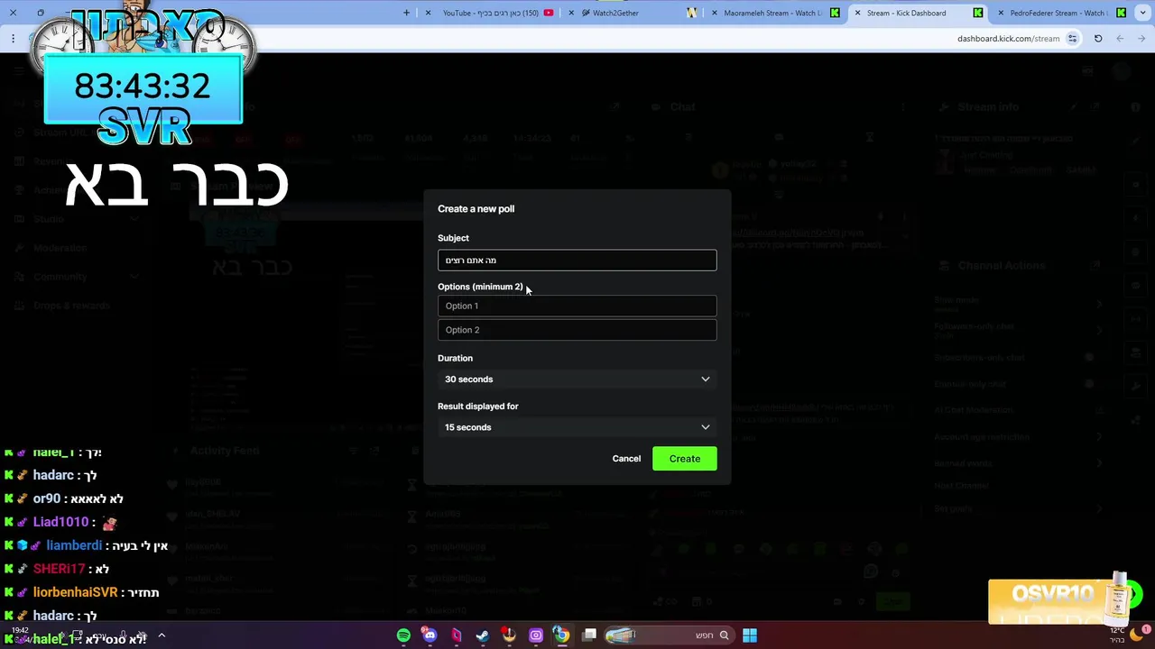Open Google Chrome from the taskbar
The height and width of the screenshot is (649, 1155).
click(562, 635)
